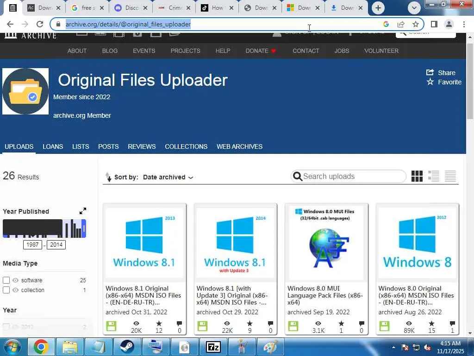Click the 2014 end year box
This screenshot has width=474, height=356.
point(56,245)
